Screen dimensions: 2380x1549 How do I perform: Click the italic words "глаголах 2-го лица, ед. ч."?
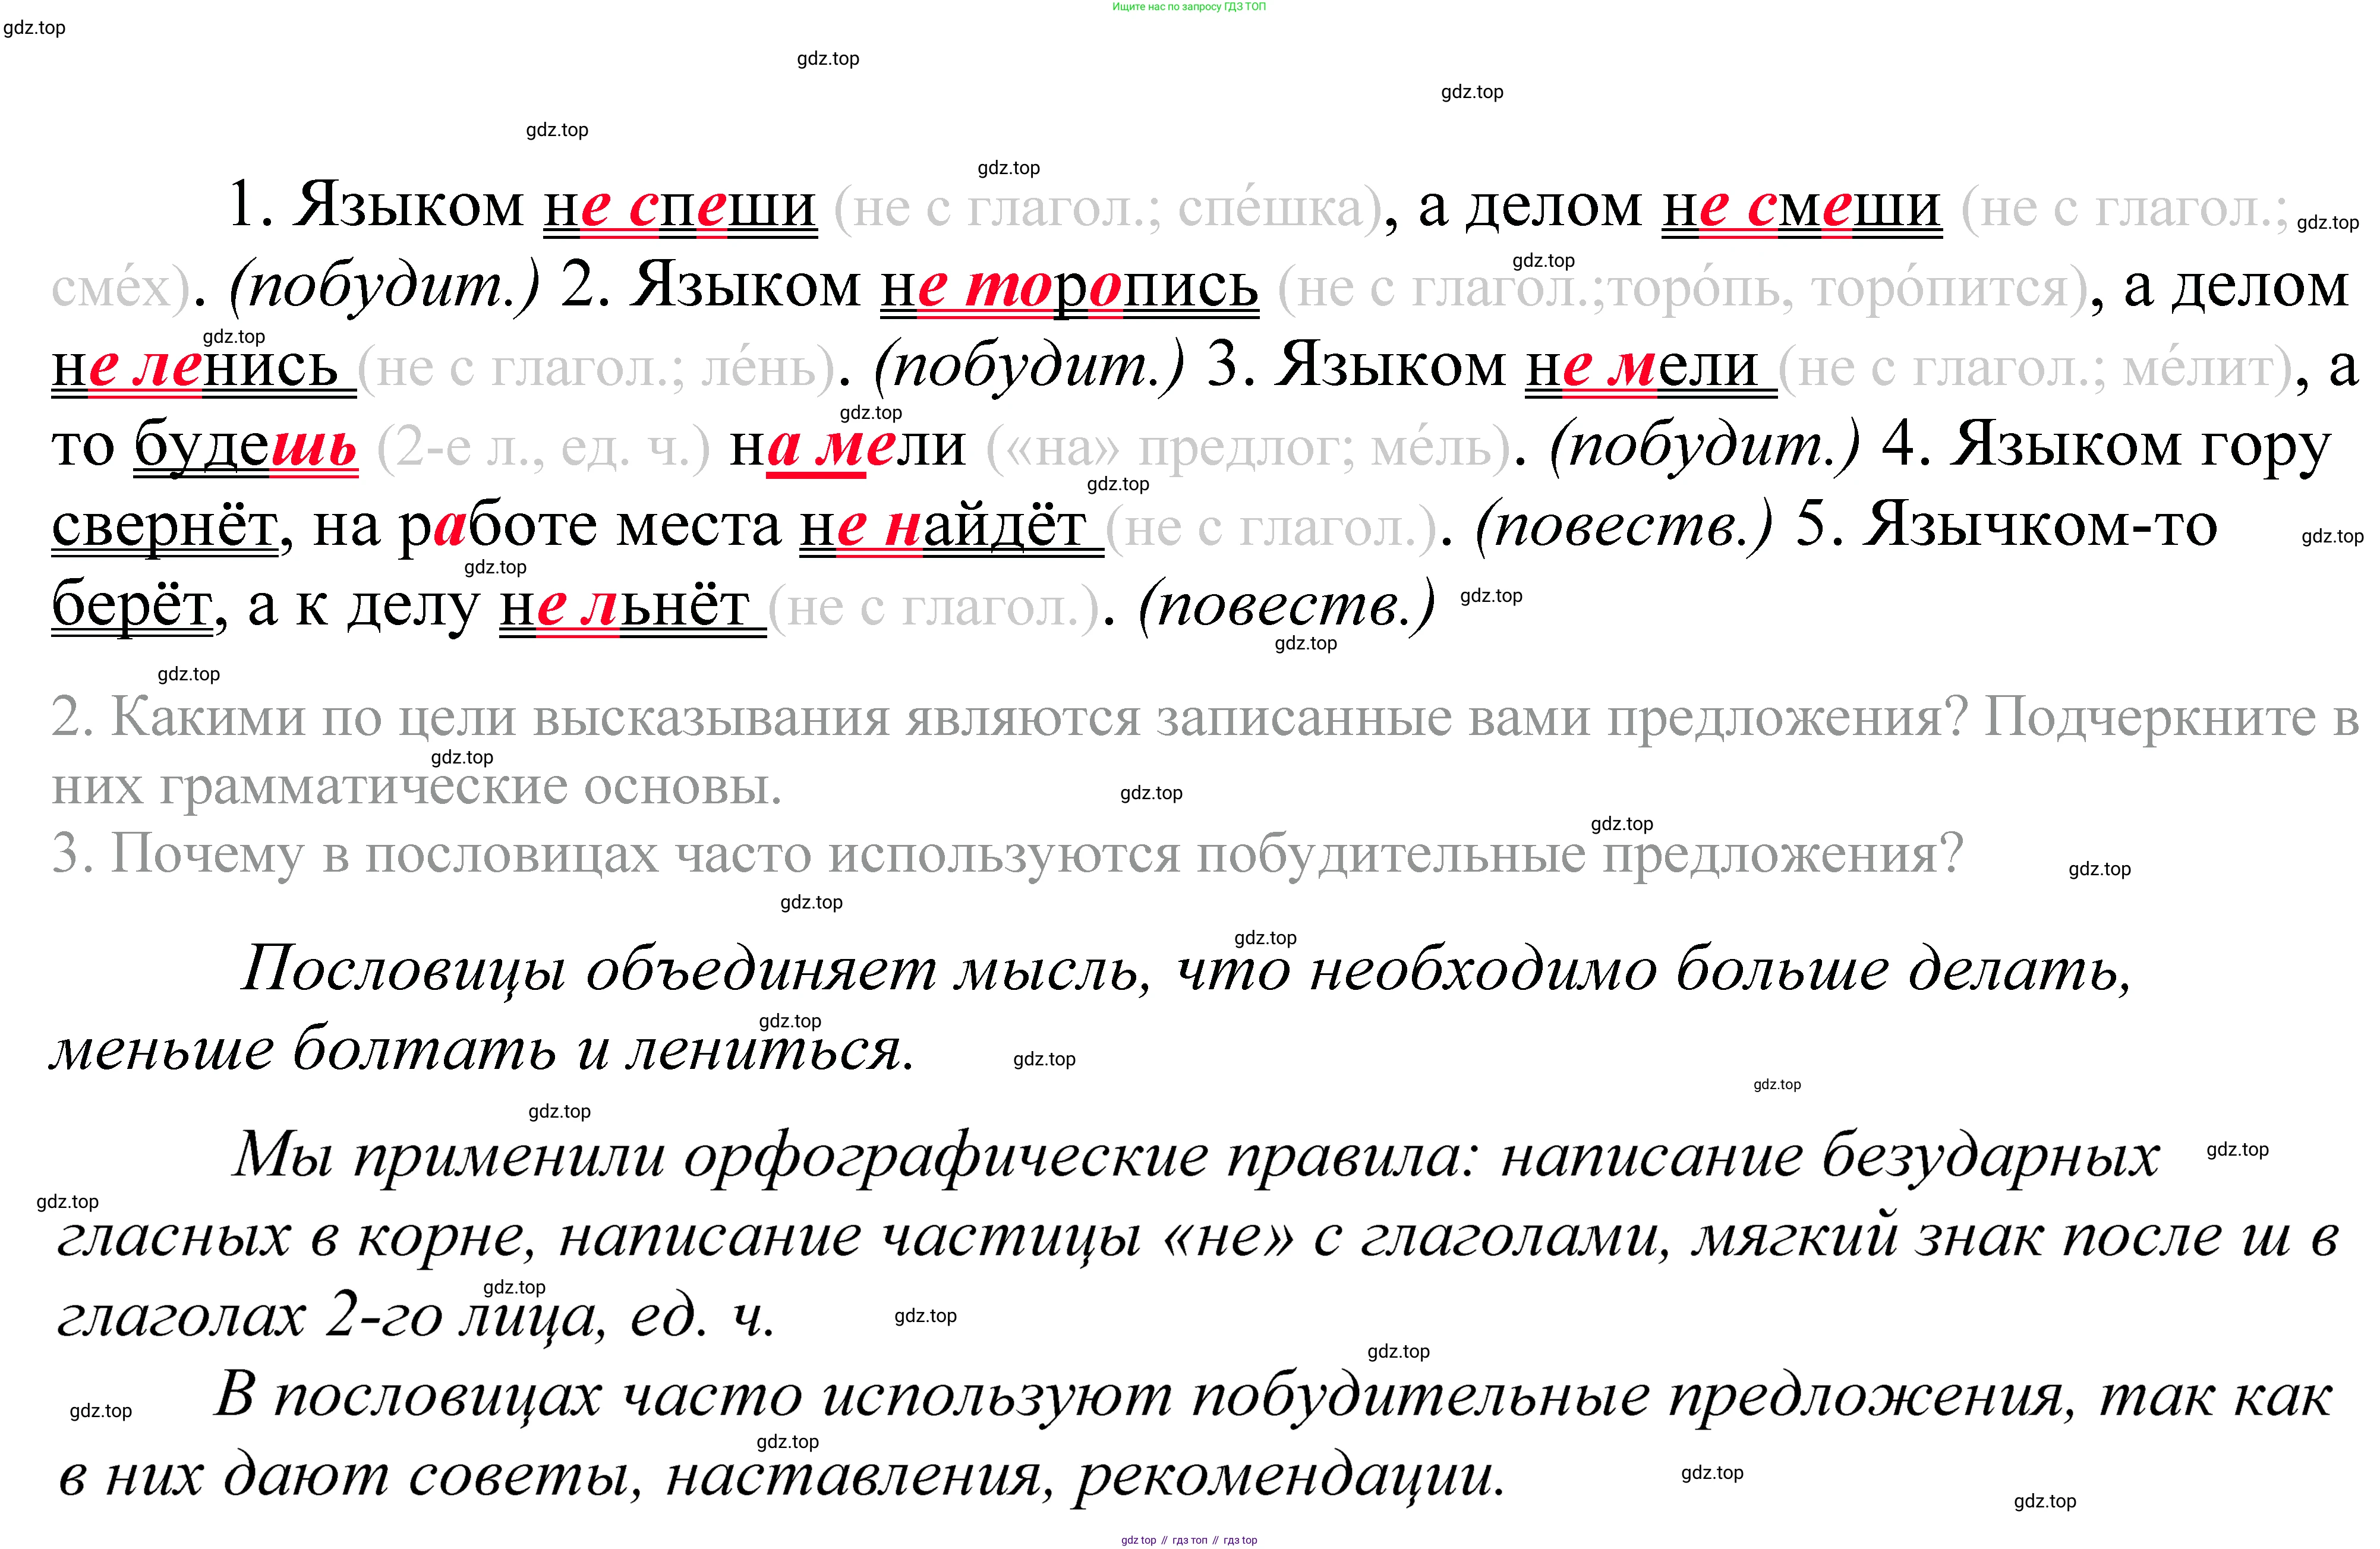pyautogui.click(x=416, y=1316)
